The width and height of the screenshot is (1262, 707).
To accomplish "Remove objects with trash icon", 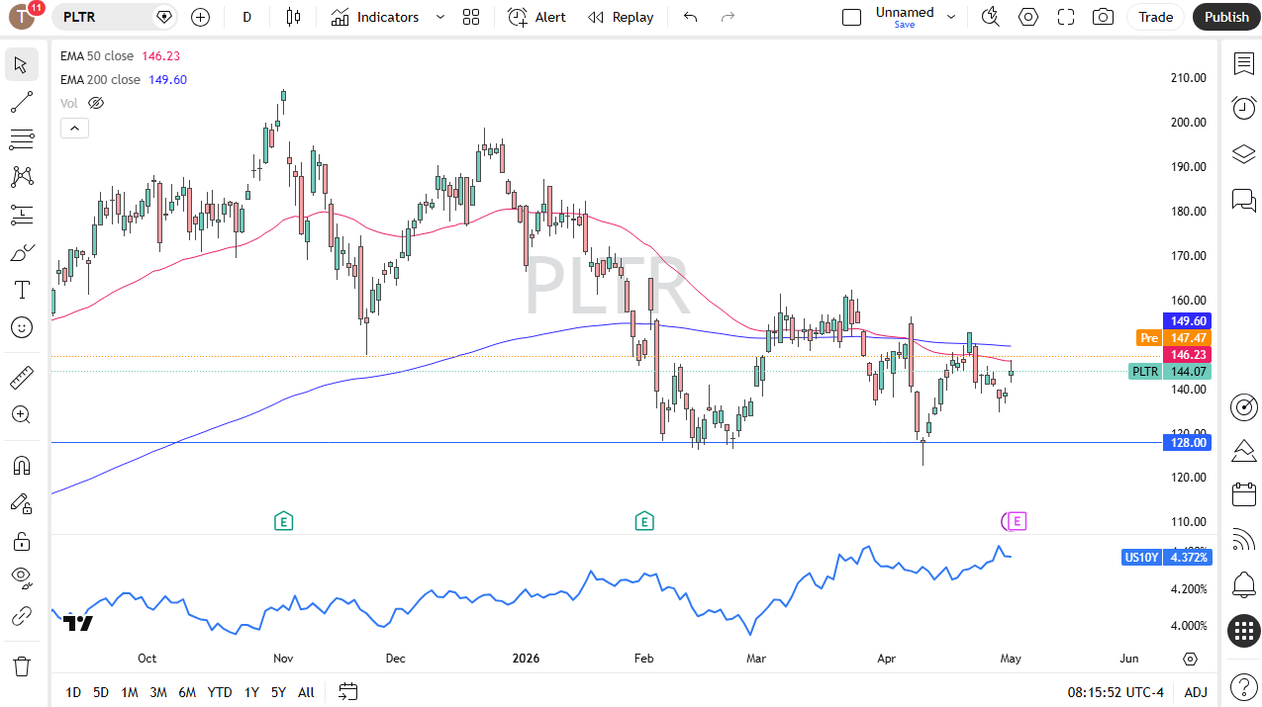I will coord(22,665).
